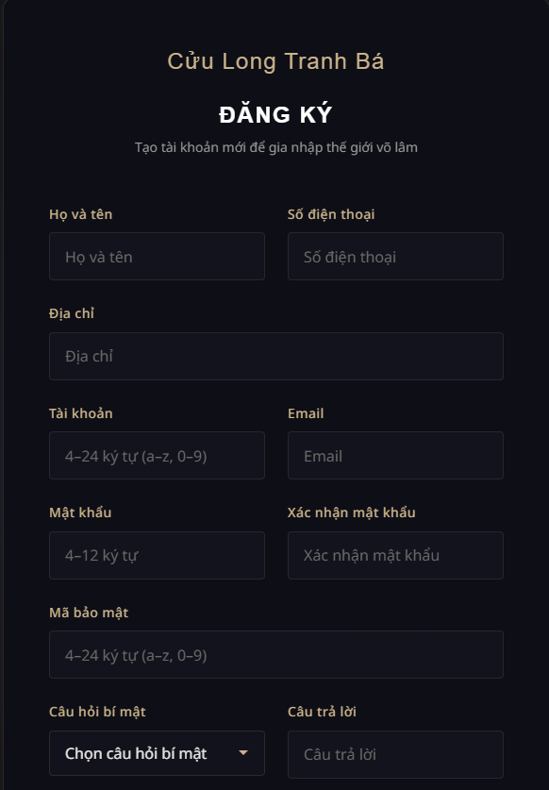Click the 'Tài khoản' field with 4–24 ký tự placeholder
The image size is (549, 790).
tap(157, 456)
